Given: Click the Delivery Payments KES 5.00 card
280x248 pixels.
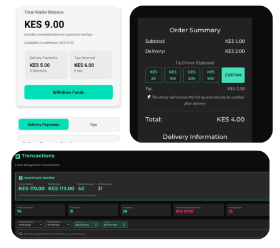Looking at the screenshot, I should pos(46,65).
